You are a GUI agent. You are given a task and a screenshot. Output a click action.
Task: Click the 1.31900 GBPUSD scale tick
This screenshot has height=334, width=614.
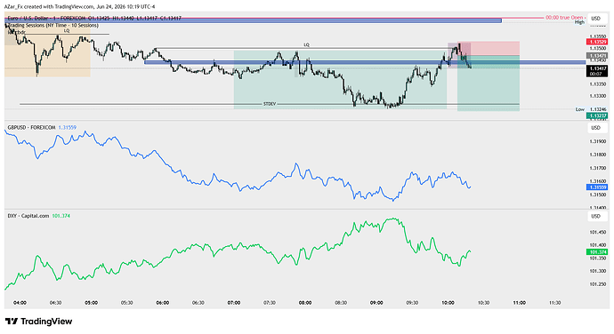(598, 141)
